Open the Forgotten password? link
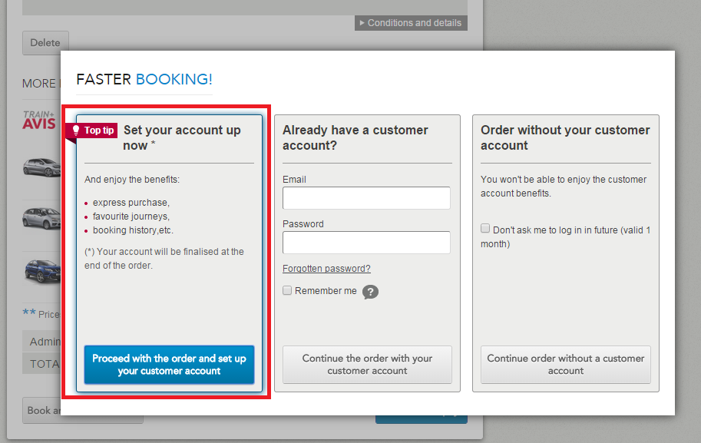 (x=326, y=269)
